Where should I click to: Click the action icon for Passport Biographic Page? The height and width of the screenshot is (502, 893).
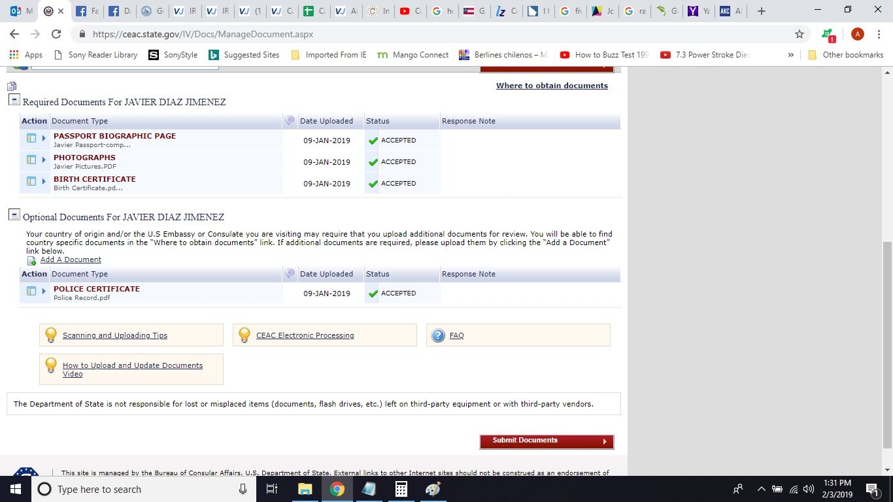click(31, 138)
